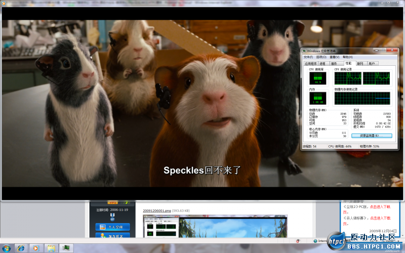This screenshot has height=253, width=405.
Task: Close the media player window
Action: pos(398,3)
